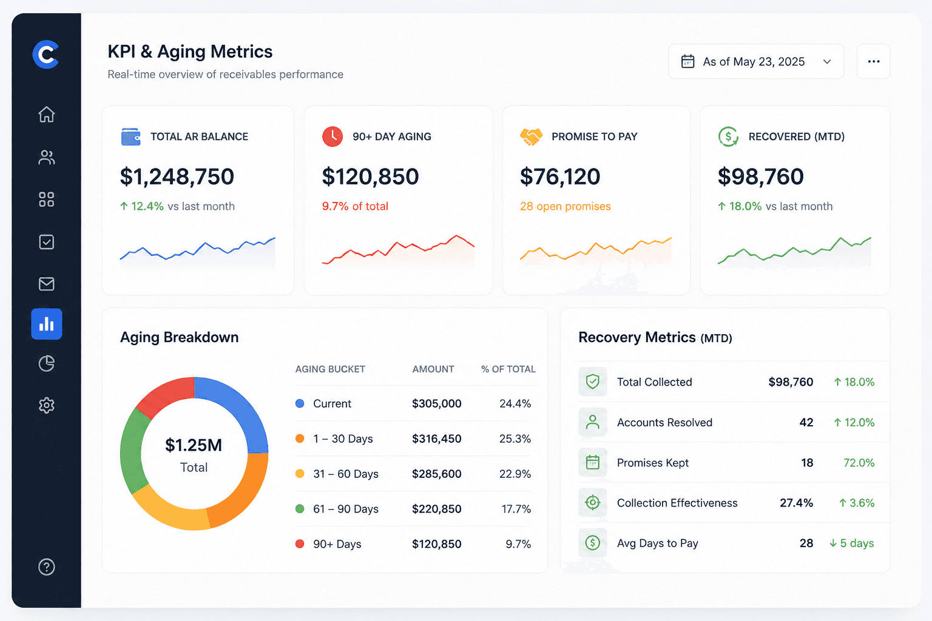Click the 18.0% vs last month under Recovered
This screenshot has height=621, width=932.
click(775, 206)
